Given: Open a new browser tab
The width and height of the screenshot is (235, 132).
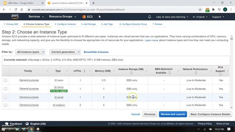Looking at the screenshot, I should [93, 3].
